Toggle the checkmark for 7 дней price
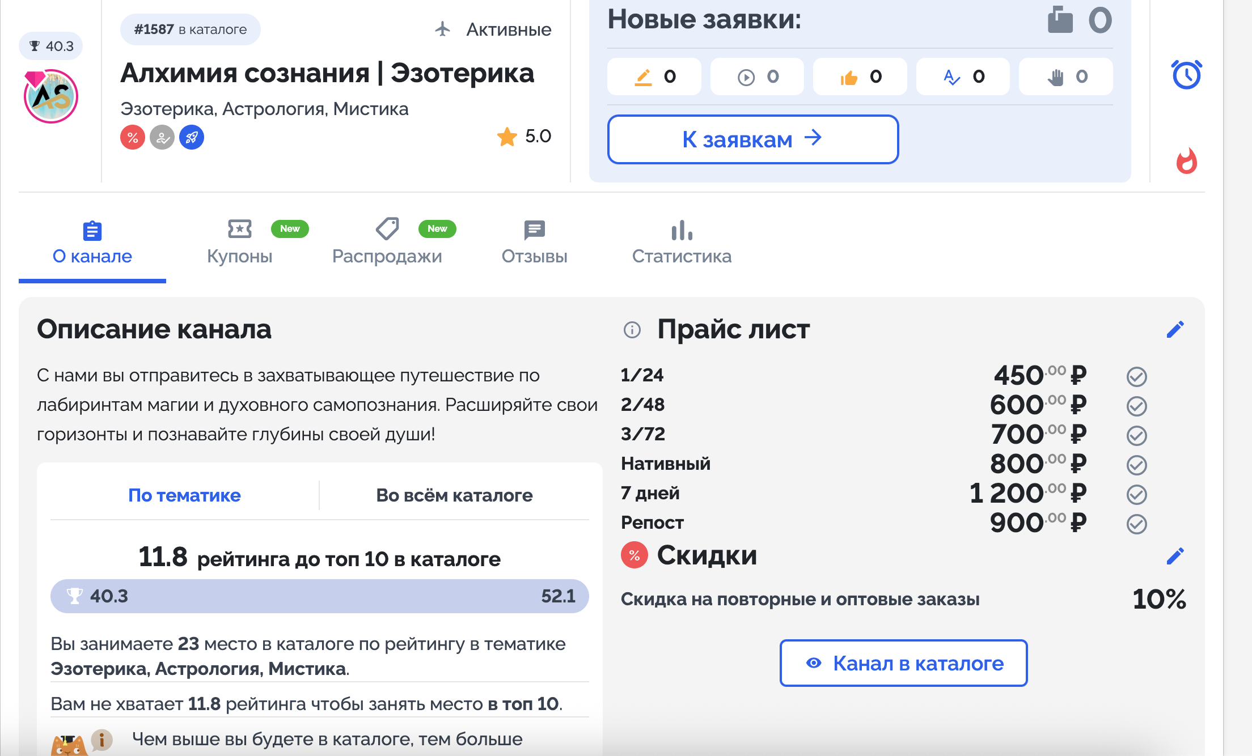This screenshot has height=756, width=1252. (1136, 494)
